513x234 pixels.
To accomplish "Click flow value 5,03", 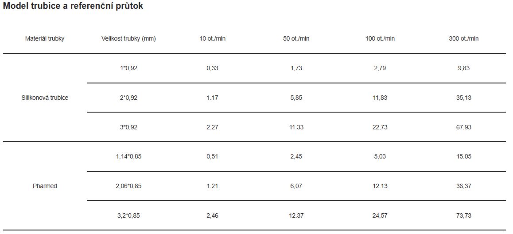I will [x=380, y=156].
